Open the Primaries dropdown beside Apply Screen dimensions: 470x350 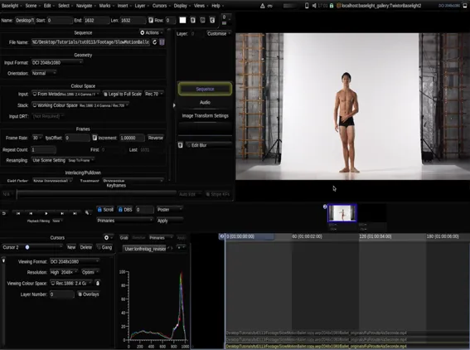point(124,221)
